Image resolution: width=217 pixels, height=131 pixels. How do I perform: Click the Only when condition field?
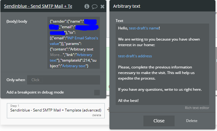click(x=63, y=80)
